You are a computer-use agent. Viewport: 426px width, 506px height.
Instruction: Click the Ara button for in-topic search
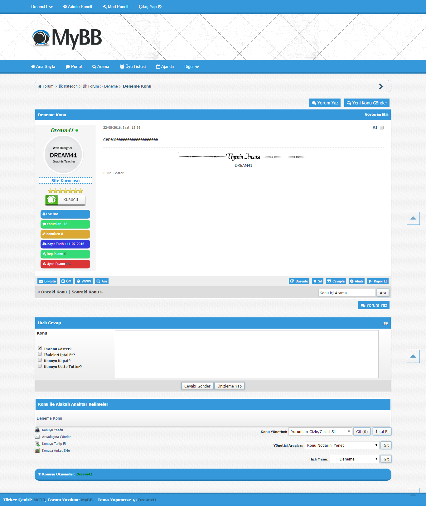(x=383, y=293)
